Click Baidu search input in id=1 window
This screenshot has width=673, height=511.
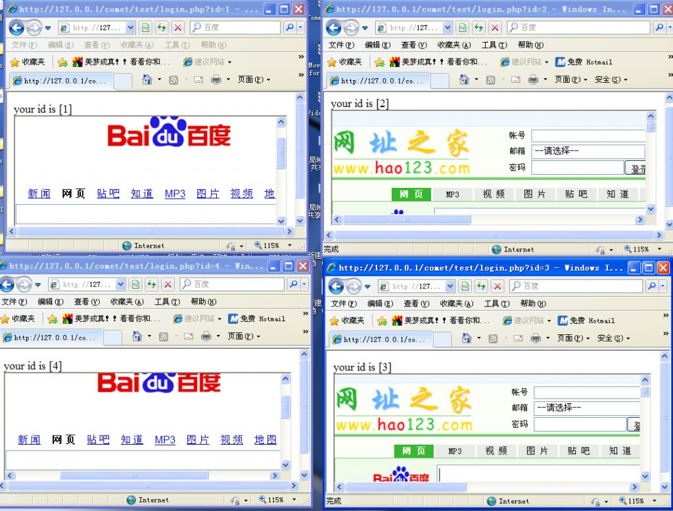tap(146, 213)
